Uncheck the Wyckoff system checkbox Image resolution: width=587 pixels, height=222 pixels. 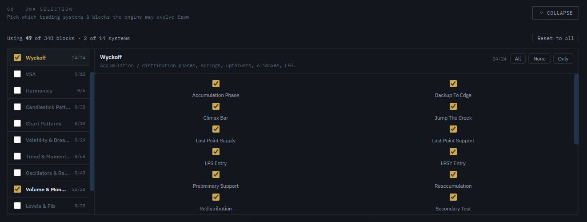click(17, 57)
